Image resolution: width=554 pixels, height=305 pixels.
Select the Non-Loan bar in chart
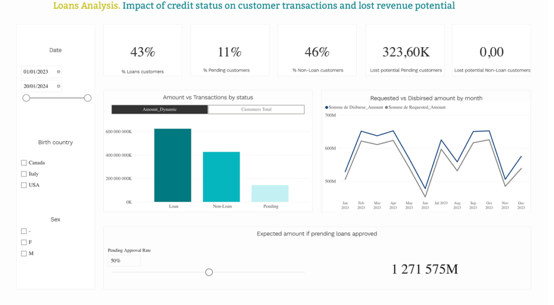[221, 177]
